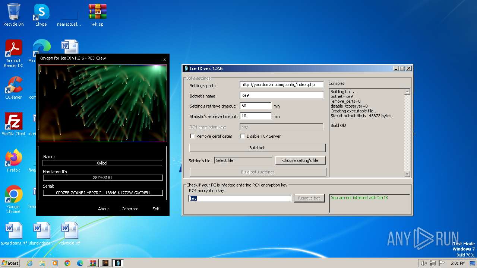The width and height of the screenshot is (477, 268).
Task: Click the disabled RC4 encryption key field in Bot's settings
Action: pyautogui.click(x=281, y=127)
